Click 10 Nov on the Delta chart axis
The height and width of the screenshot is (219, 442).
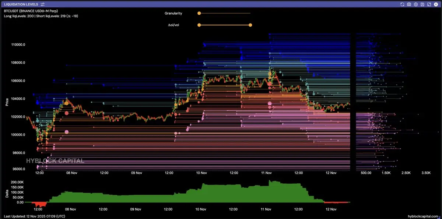201,209
